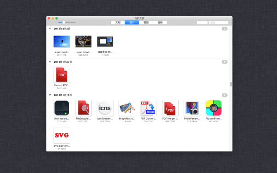Click the 2013年1月27日 date header text
This screenshot has height=173, width=277.
click(63, 62)
